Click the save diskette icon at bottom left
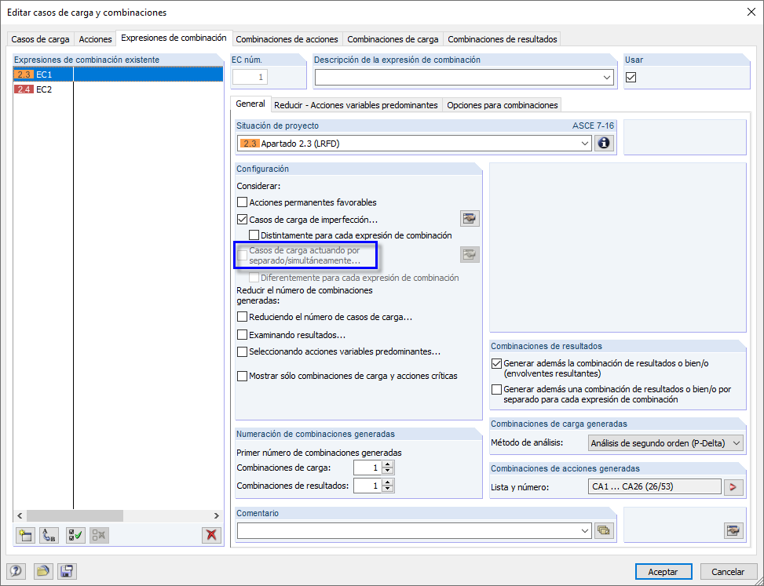Screen dimensions: 764x586 coord(67,571)
